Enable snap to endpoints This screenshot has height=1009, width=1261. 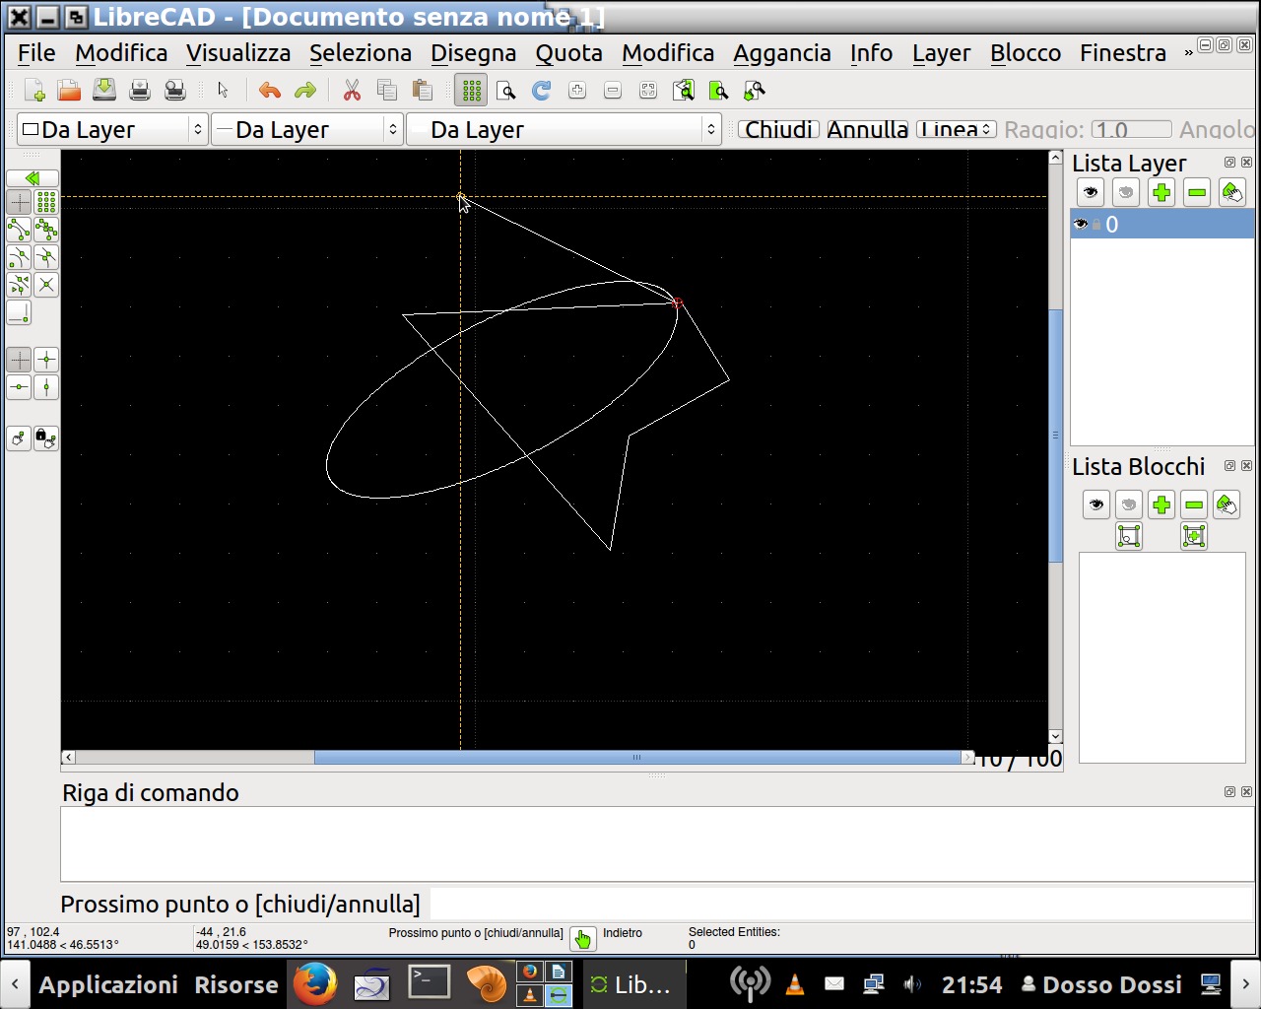[x=19, y=230]
